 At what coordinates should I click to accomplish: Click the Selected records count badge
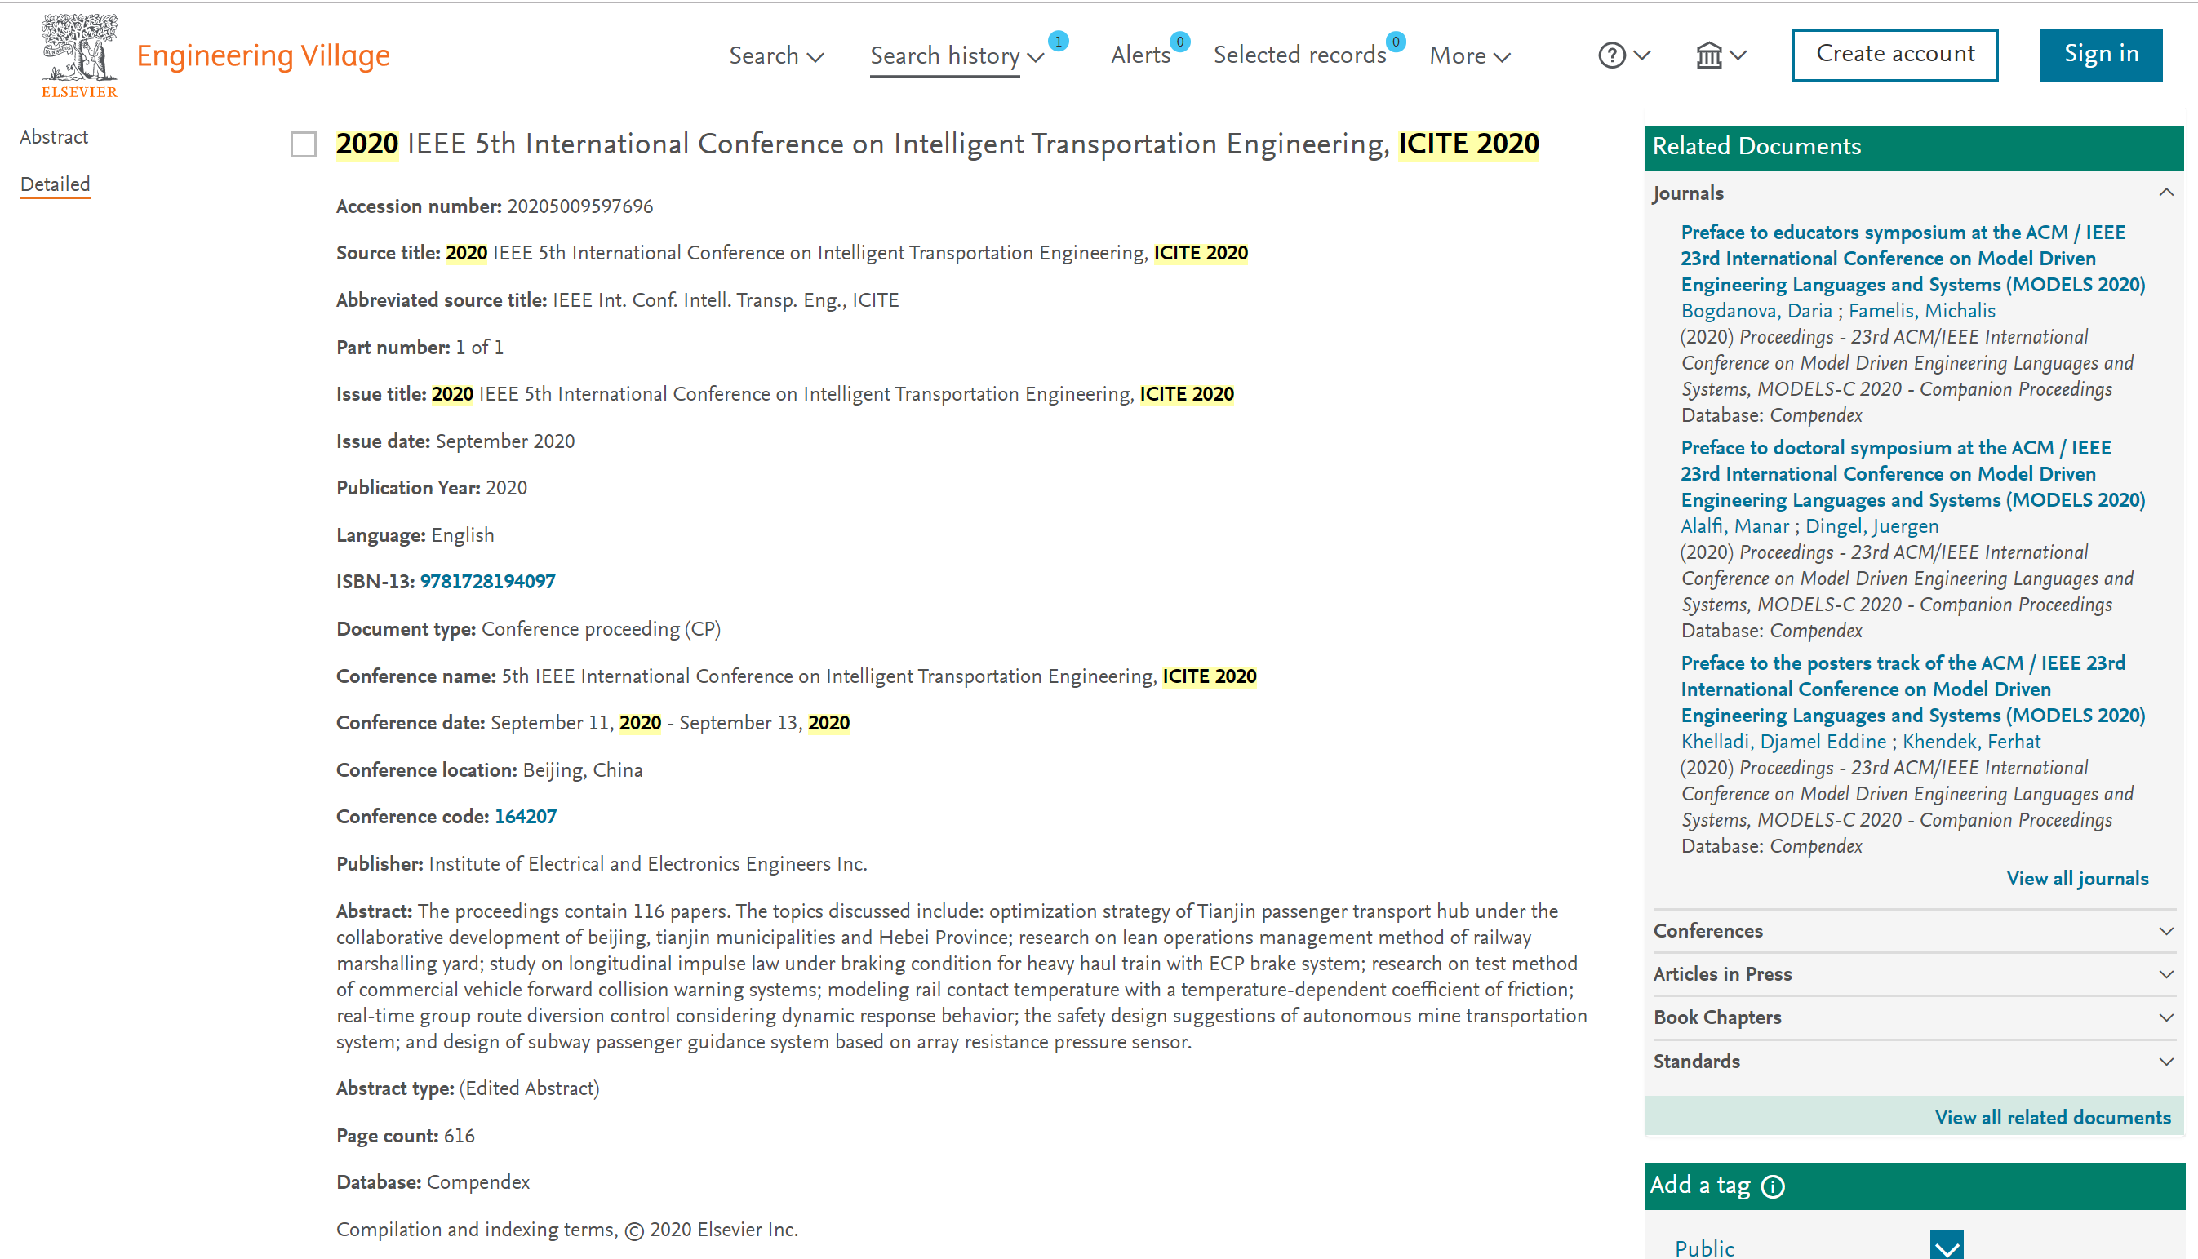point(1396,41)
